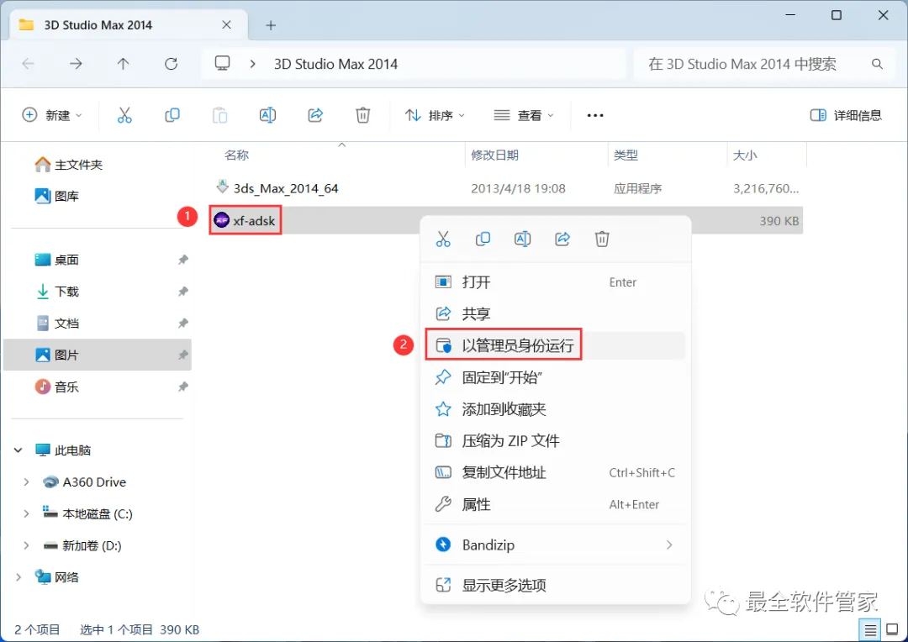Open 文档 in the sidebar
Screen dimensions: 908x642
pos(57,323)
